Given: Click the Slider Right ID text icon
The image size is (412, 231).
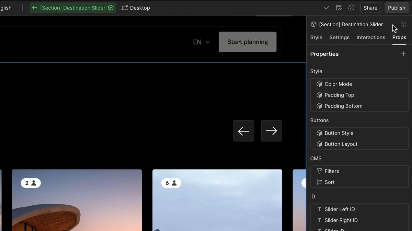Looking at the screenshot, I should point(319,220).
